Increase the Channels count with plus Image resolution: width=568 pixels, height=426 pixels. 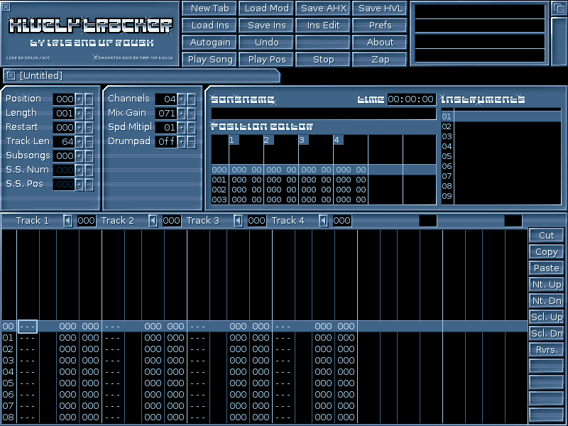(x=182, y=99)
